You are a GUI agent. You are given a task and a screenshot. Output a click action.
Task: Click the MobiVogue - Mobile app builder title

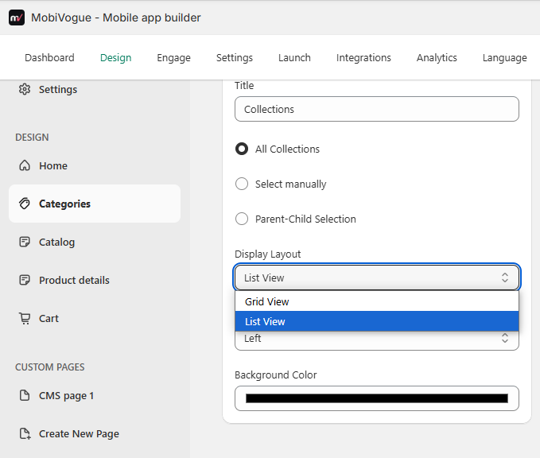pyautogui.click(x=116, y=17)
